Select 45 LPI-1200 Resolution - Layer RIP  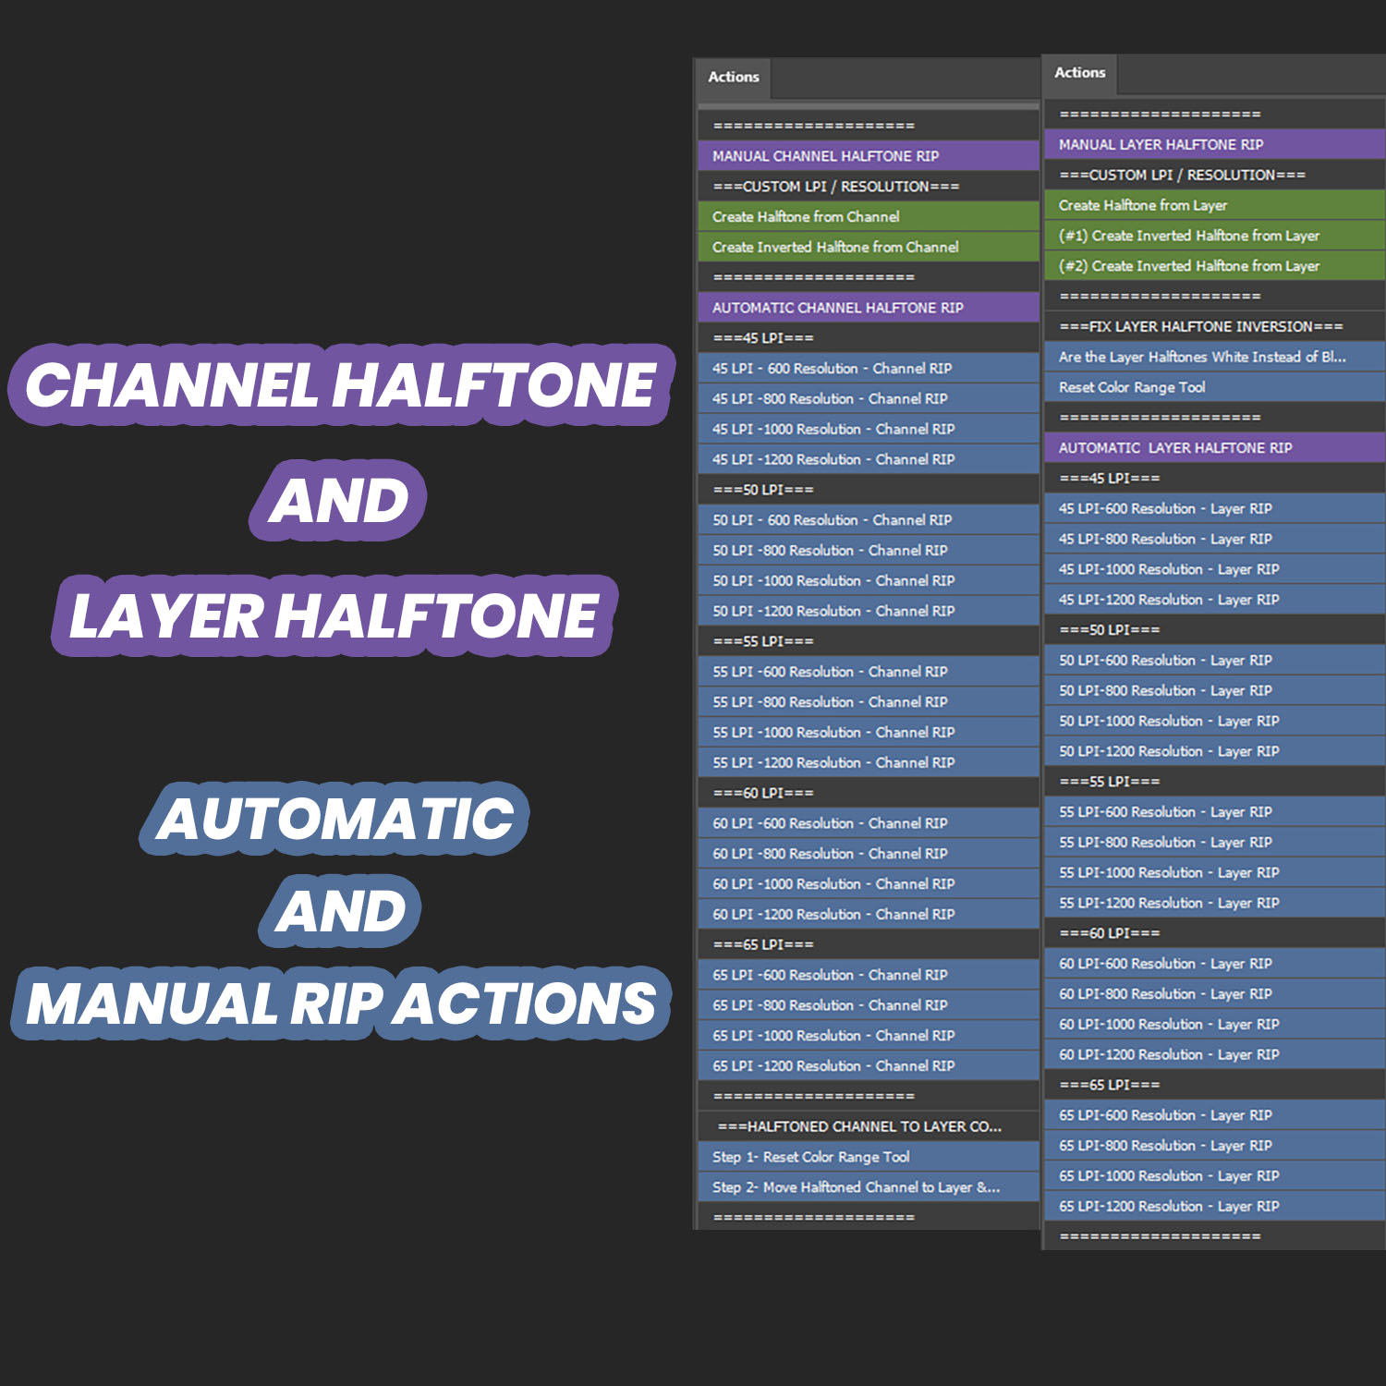pyautogui.click(x=1215, y=600)
